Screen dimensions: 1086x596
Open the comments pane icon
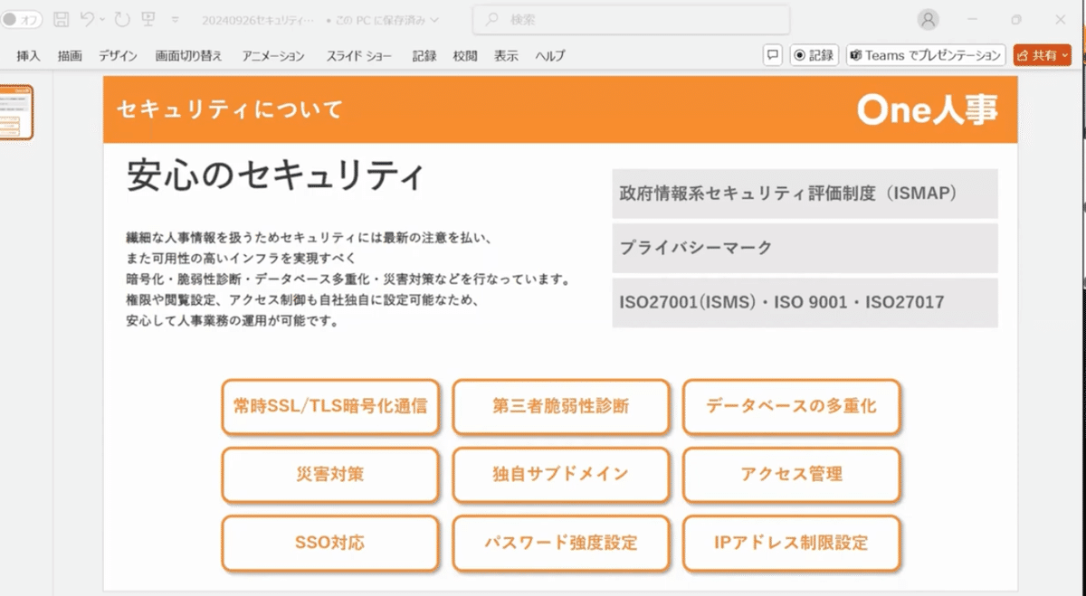coord(773,55)
